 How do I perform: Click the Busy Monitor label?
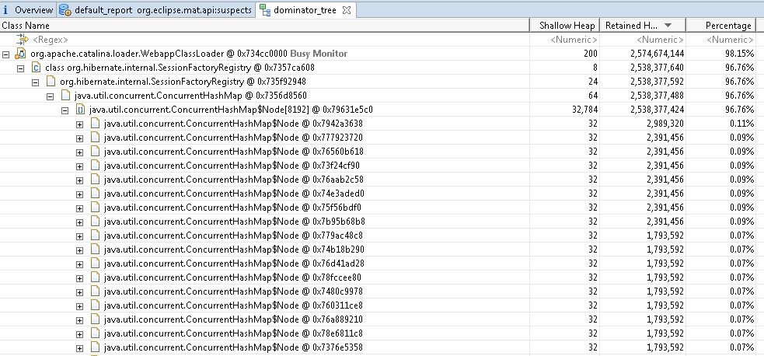pos(319,54)
